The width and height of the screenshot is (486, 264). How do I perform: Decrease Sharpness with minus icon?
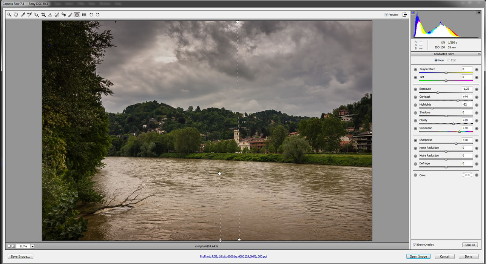point(415,140)
